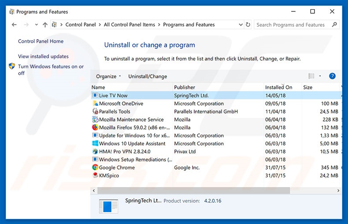Change view using the view options icon
The height and width of the screenshot is (224, 348).
311,76
